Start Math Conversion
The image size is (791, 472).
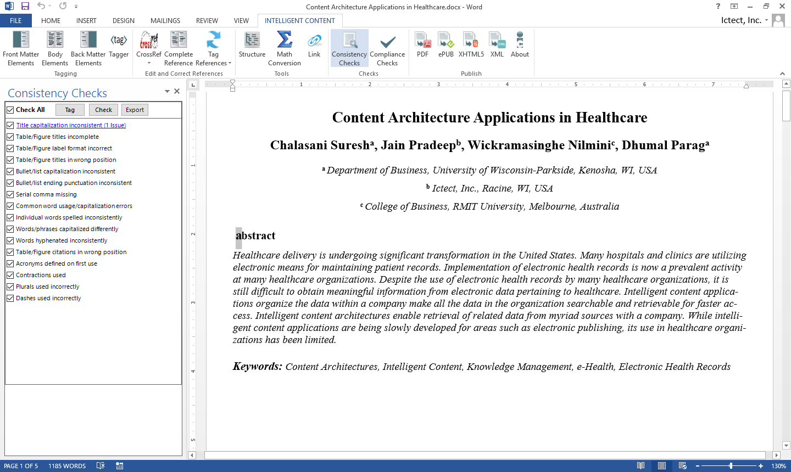coord(285,48)
